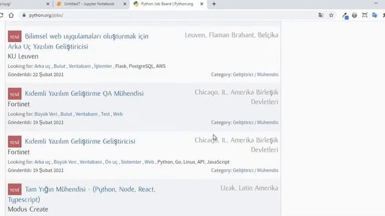Screen dimensions: 385x216
Task: Open the round gray extension icon
Action: click(354, 15)
